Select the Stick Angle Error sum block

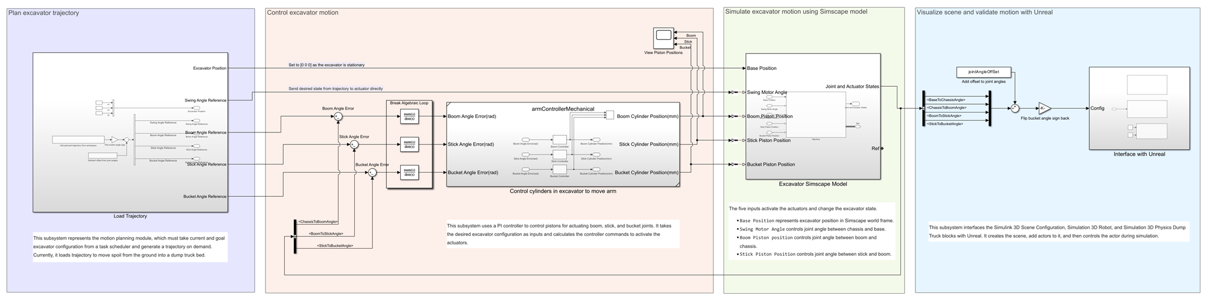pos(355,144)
